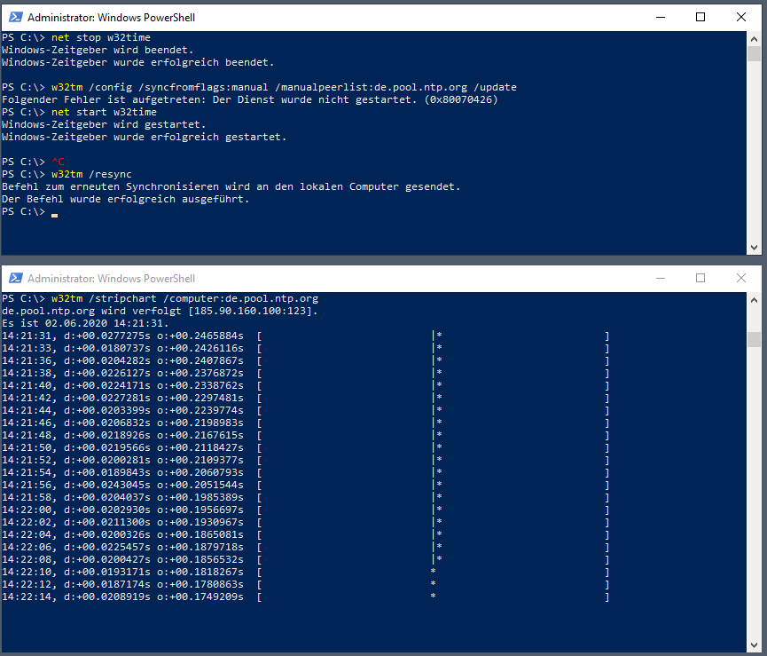Maximize the lower PowerShell window
Viewport: 767px width, 656px height.
[x=700, y=278]
